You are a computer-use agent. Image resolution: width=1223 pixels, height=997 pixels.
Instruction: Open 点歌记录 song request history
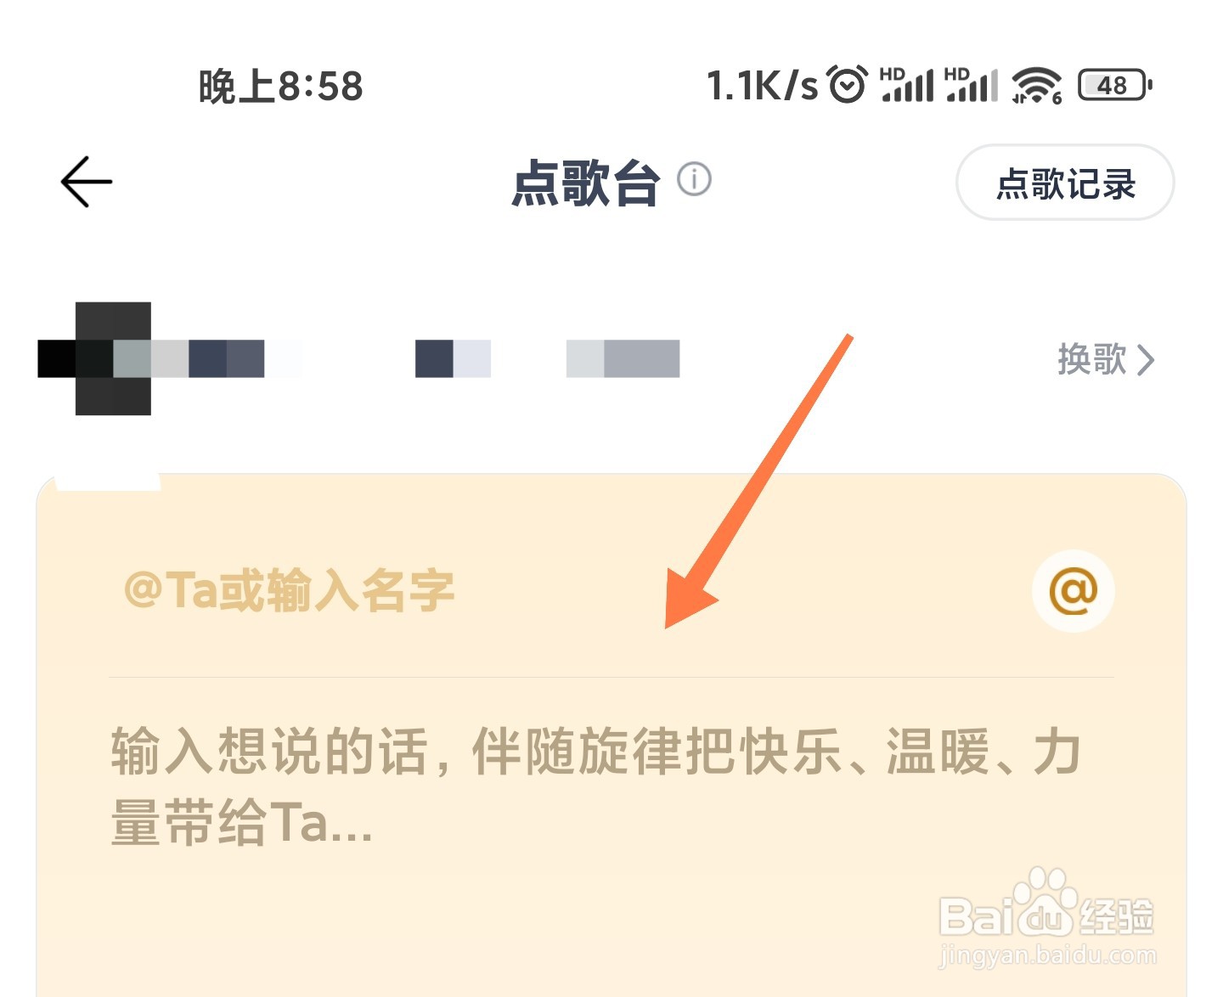coord(1065,183)
